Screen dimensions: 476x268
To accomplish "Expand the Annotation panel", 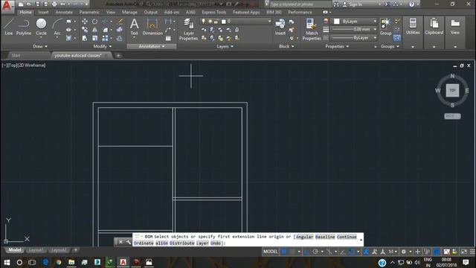I will tap(152, 46).
